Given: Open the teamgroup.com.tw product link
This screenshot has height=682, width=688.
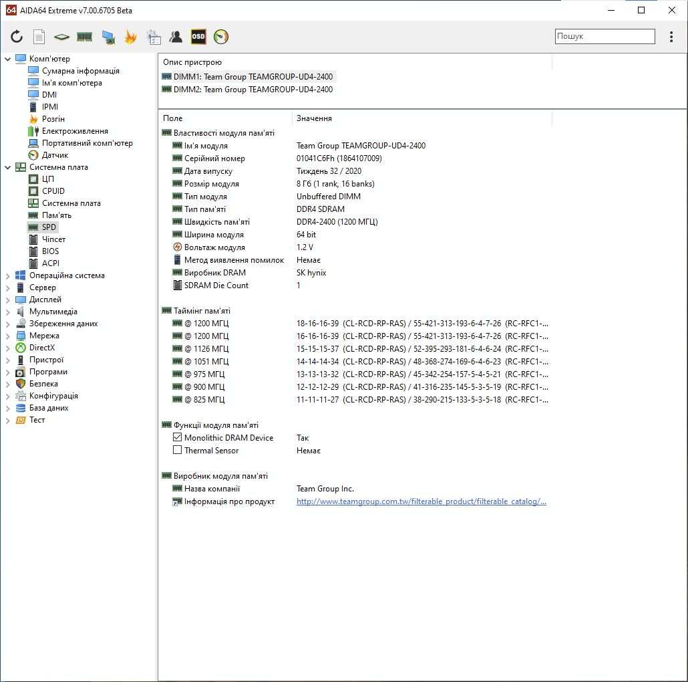Looking at the screenshot, I should [x=421, y=501].
